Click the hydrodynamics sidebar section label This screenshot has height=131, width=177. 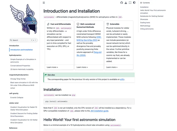[x=15, y=55]
